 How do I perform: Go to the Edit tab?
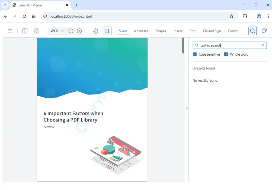pos(192,31)
